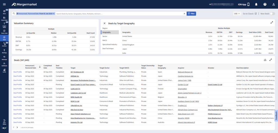Toggle the New Deals switch
Image resolution: width=278 pixels, height=133 pixels.
click(x=272, y=14)
